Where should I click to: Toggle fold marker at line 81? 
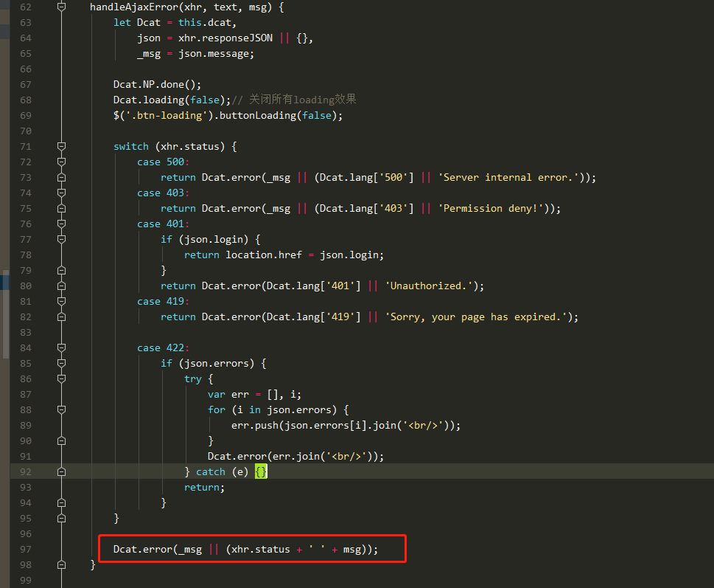click(61, 301)
